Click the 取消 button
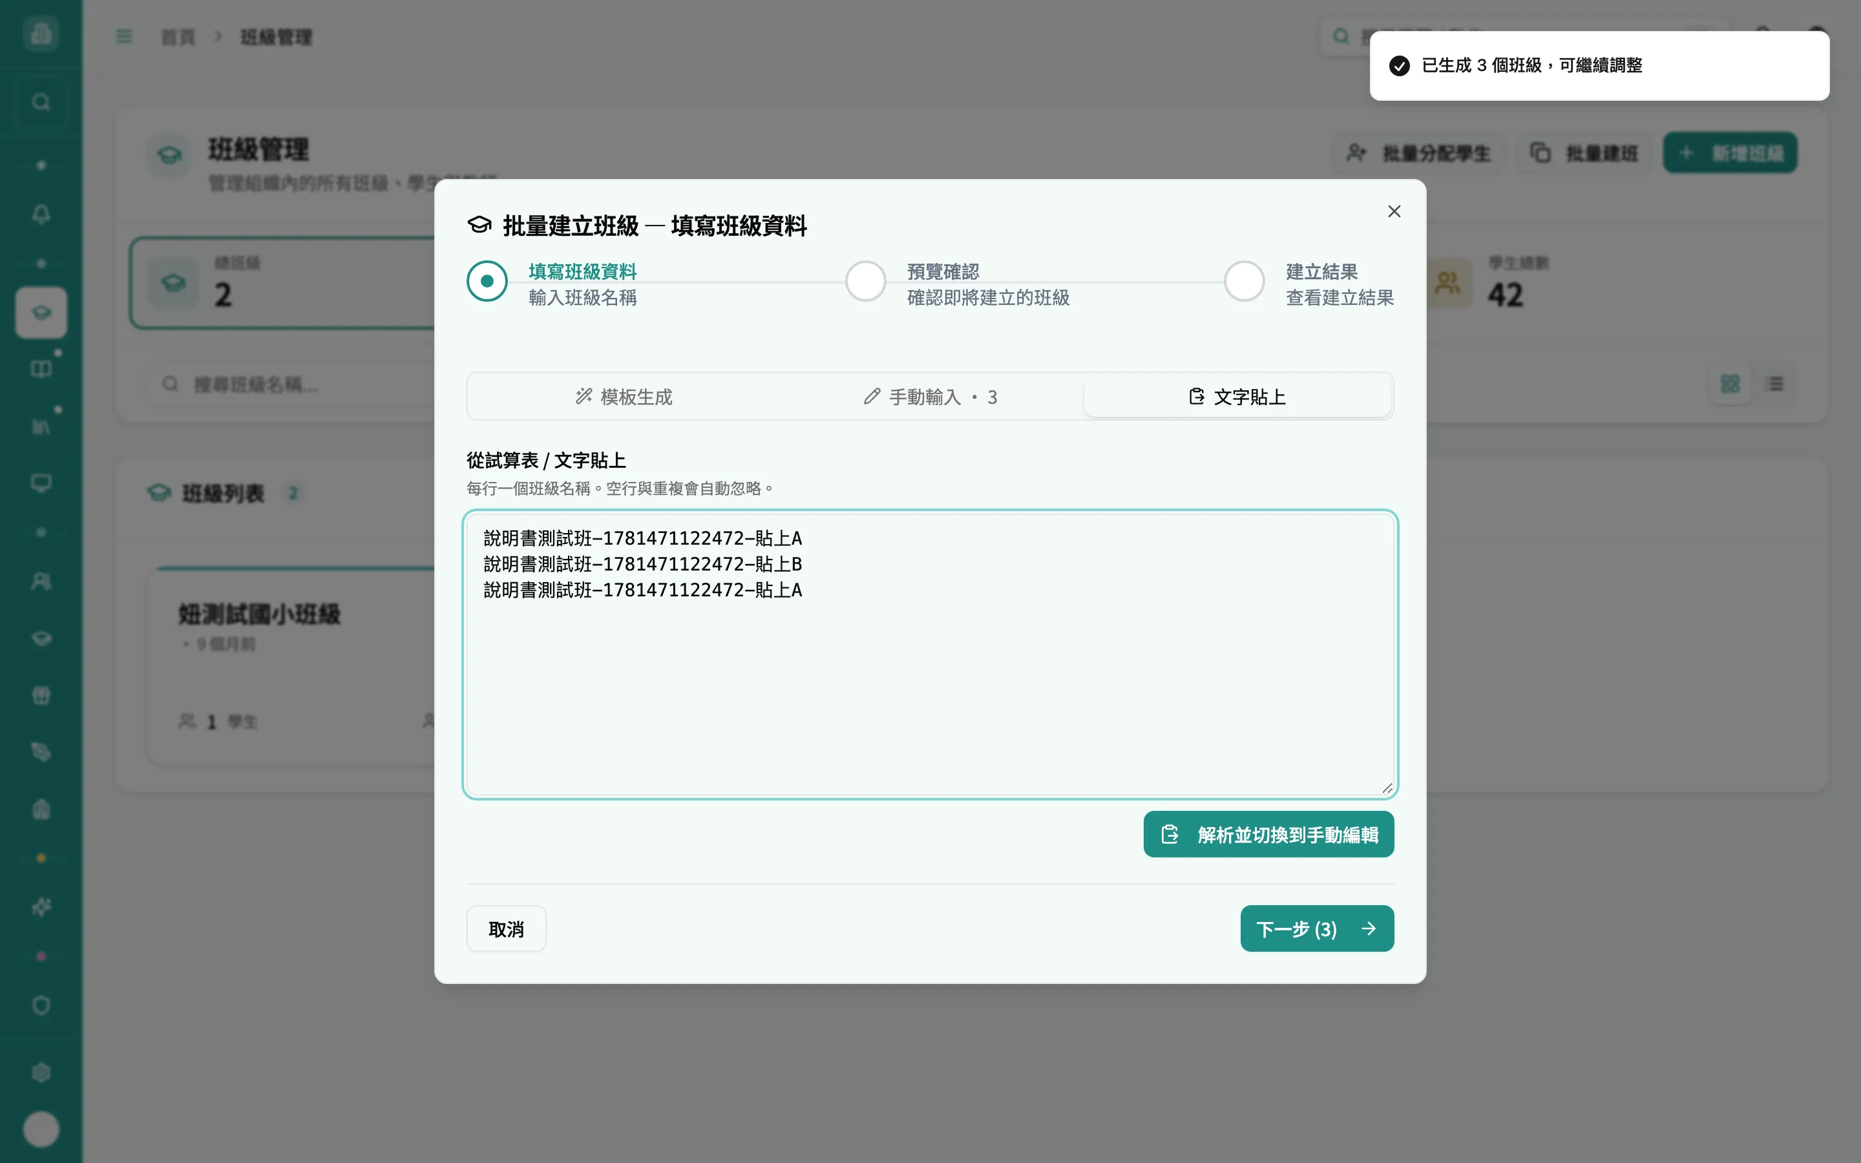The width and height of the screenshot is (1861, 1163). tap(506, 929)
